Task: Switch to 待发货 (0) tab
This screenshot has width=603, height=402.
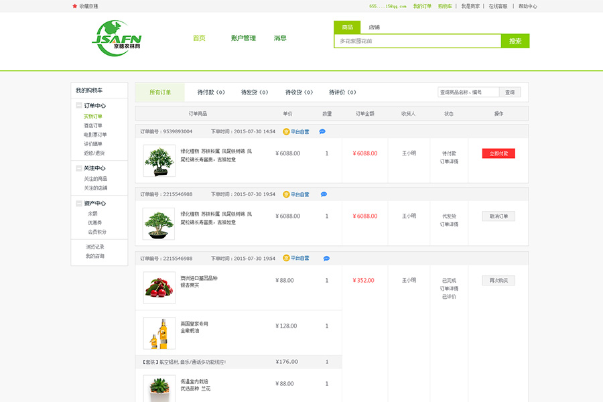Action: point(254,92)
